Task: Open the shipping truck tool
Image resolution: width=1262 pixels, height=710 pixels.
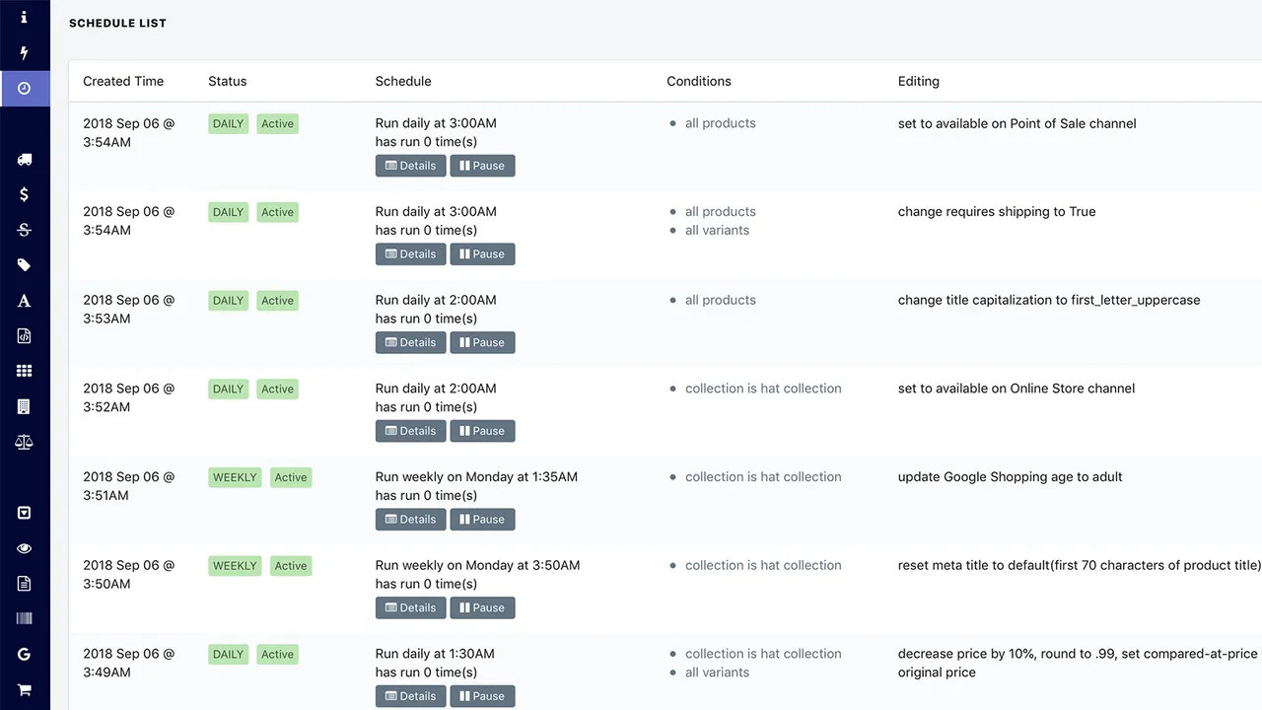Action: (x=25, y=159)
